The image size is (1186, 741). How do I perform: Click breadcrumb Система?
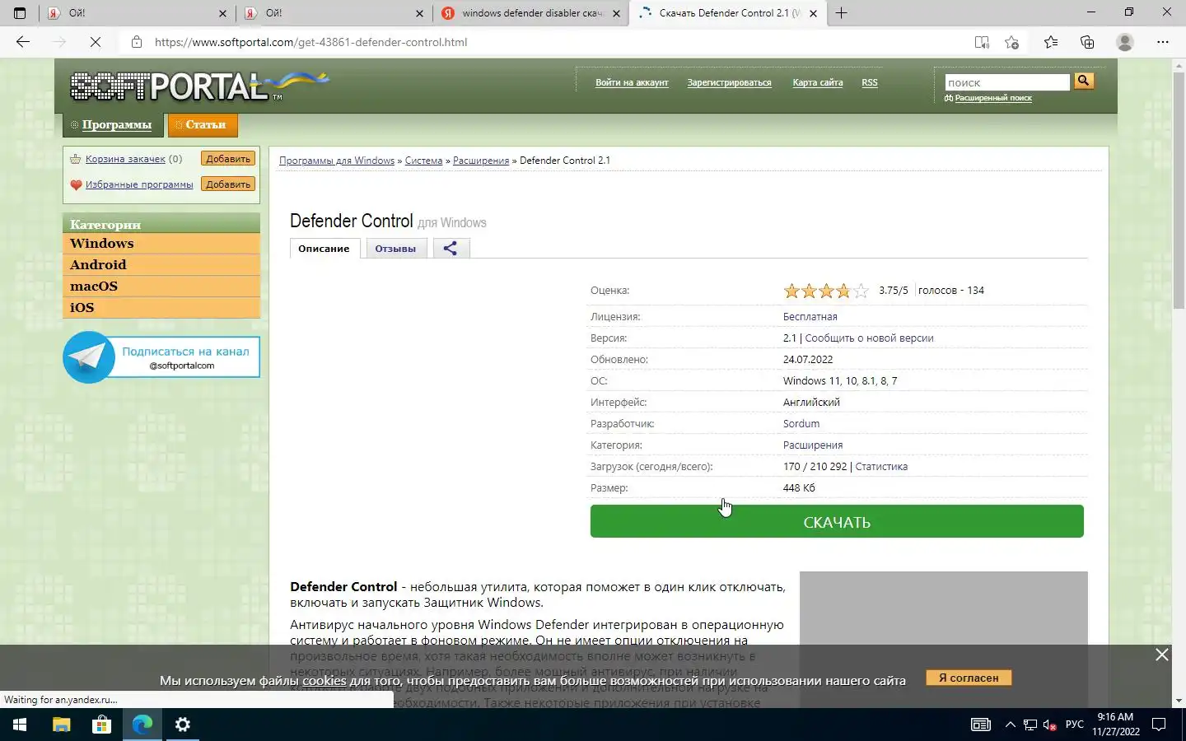coord(423,161)
